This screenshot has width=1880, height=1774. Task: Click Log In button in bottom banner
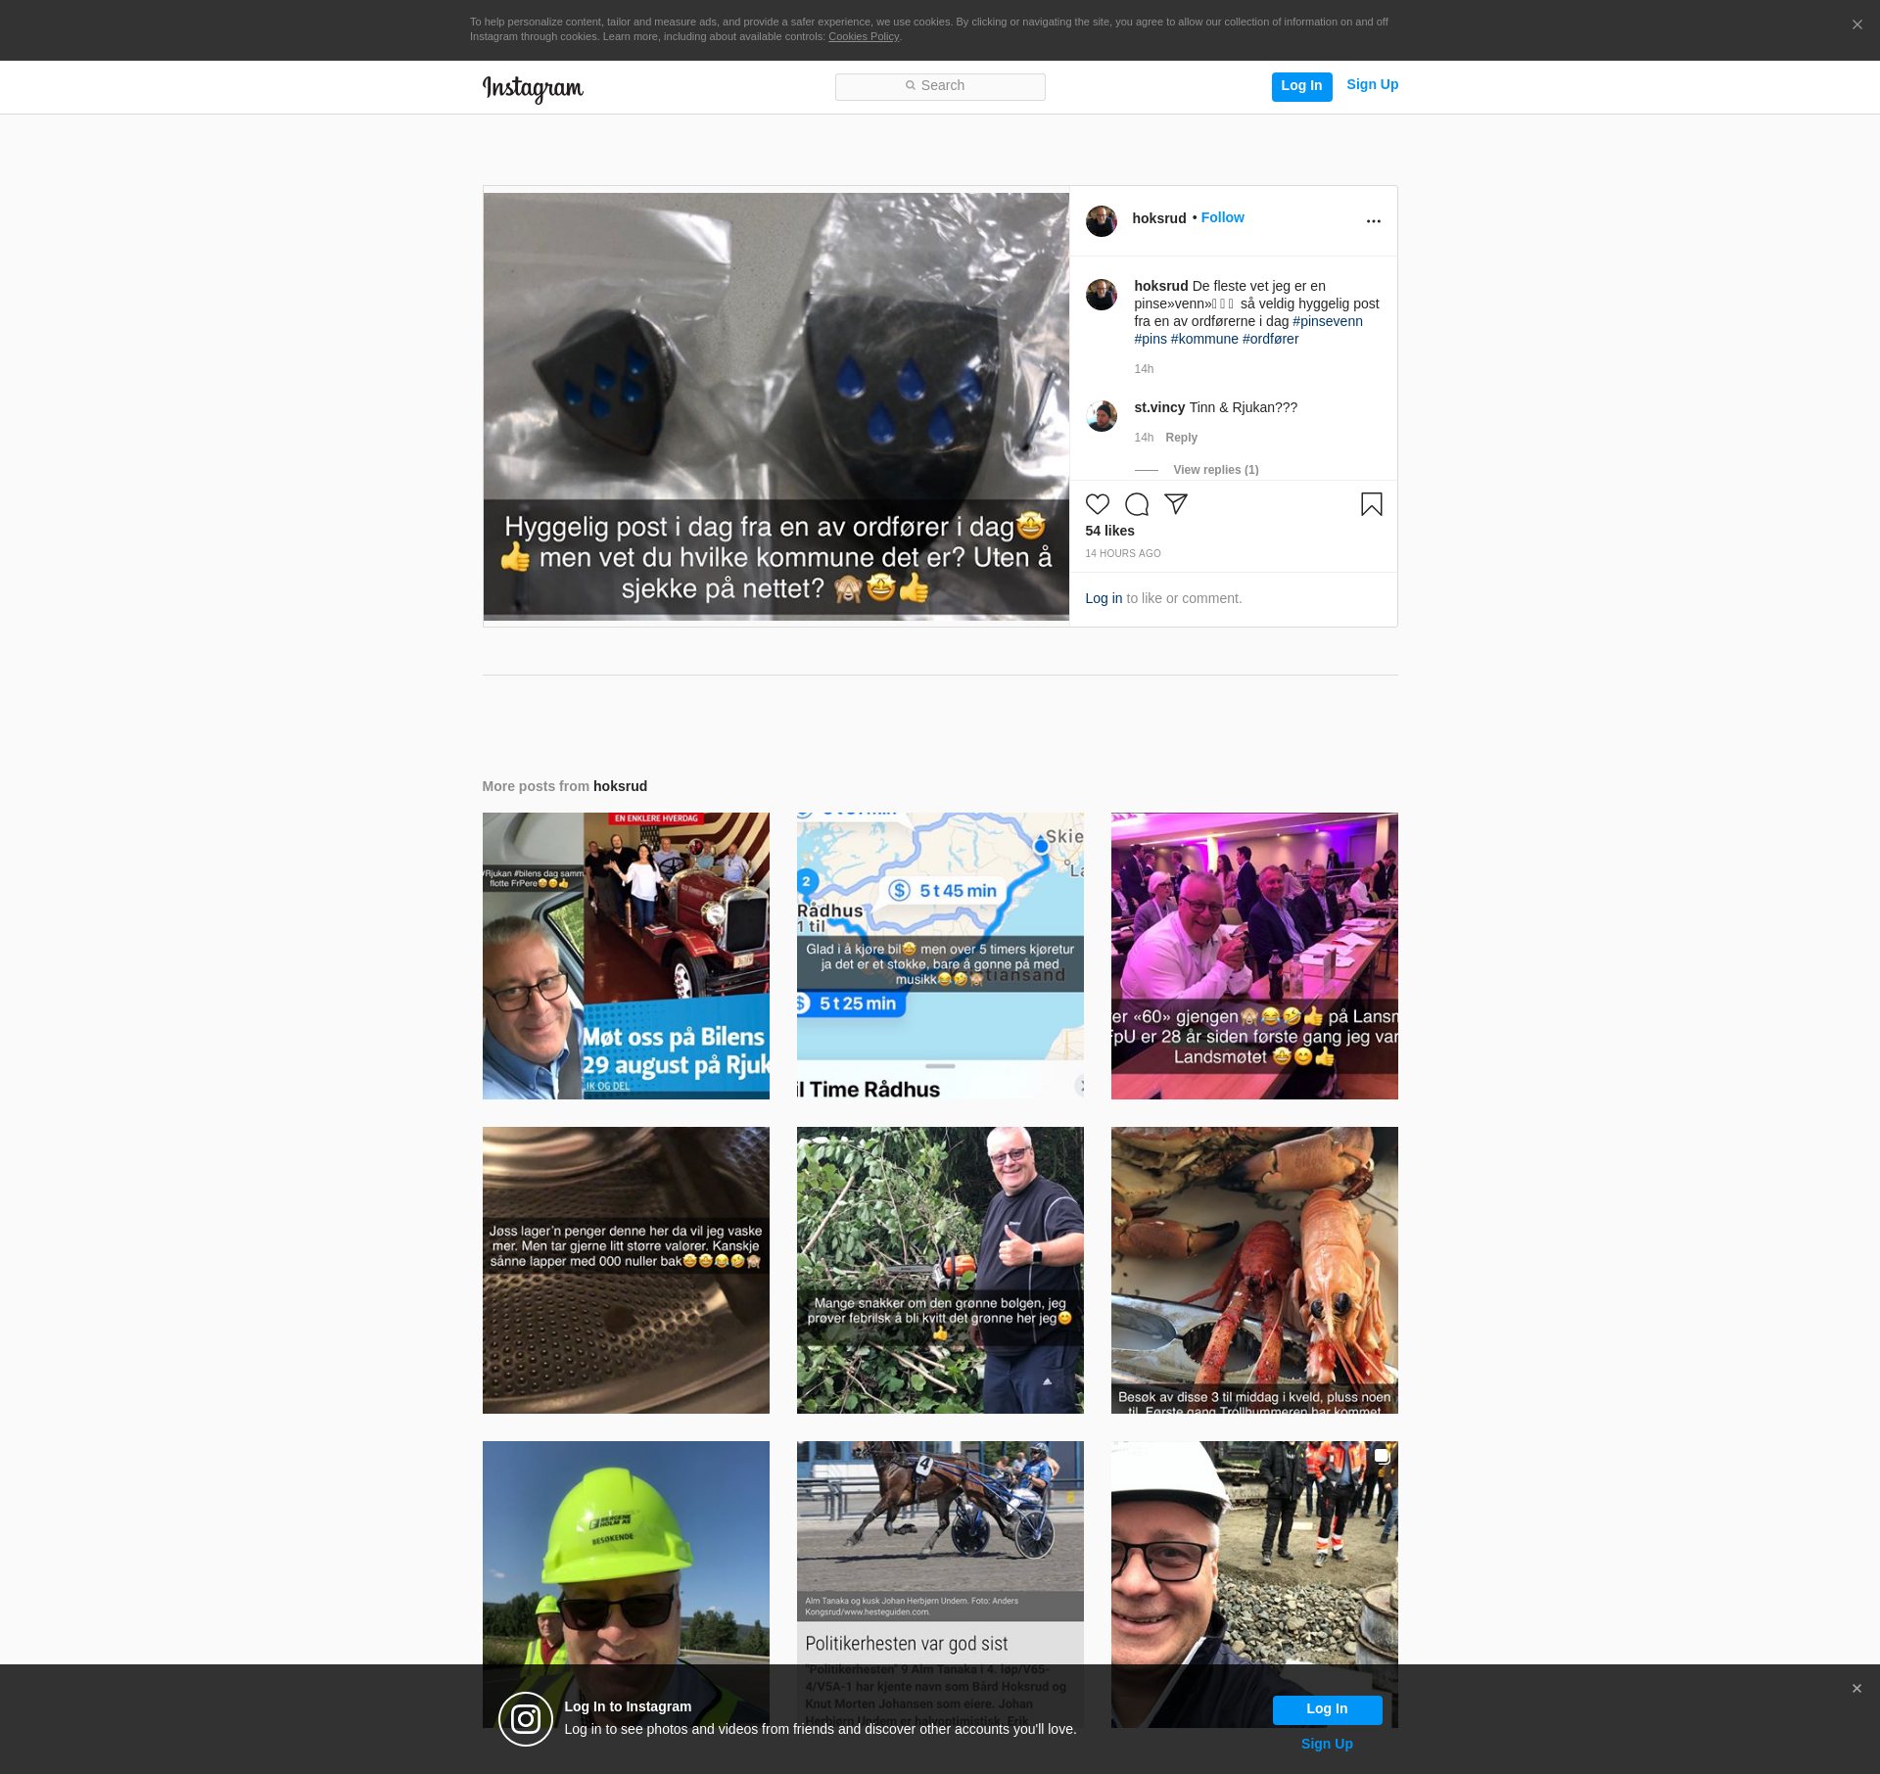(x=1327, y=1709)
